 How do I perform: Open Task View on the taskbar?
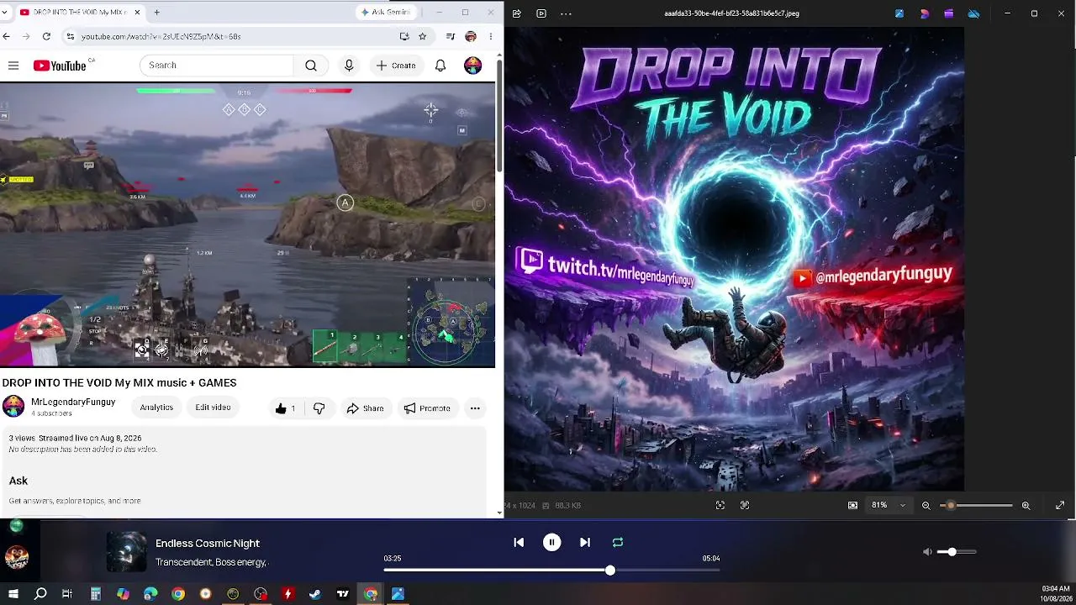[67, 594]
